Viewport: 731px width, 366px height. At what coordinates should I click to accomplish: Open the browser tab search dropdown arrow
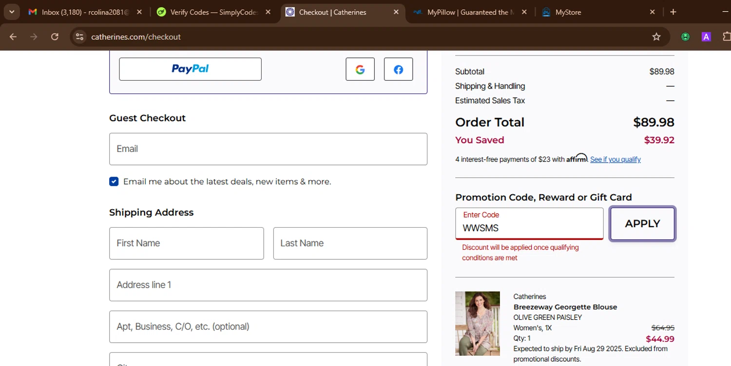click(x=12, y=12)
